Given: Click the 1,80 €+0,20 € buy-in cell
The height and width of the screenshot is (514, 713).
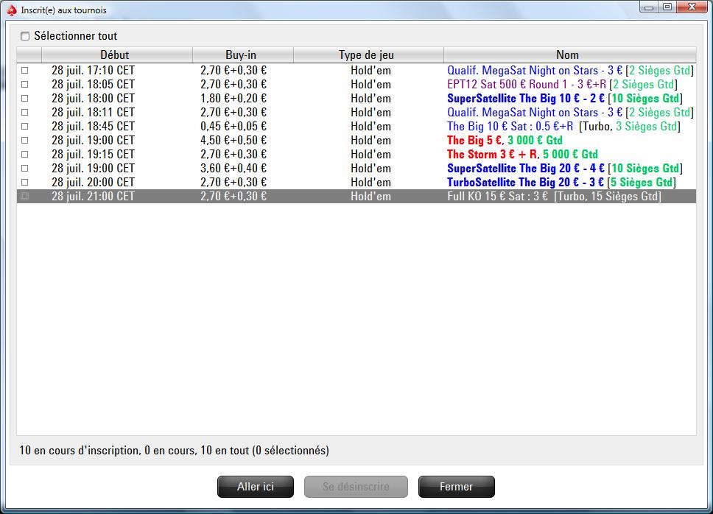Looking at the screenshot, I should 233,98.
